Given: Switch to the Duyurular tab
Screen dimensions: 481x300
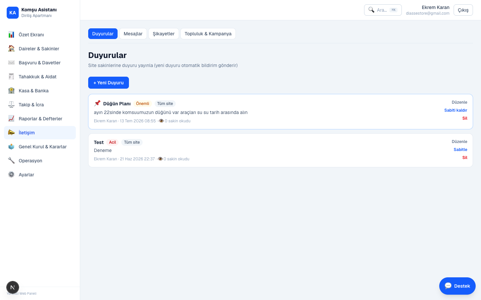Looking at the screenshot, I should [x=103, y=34].
